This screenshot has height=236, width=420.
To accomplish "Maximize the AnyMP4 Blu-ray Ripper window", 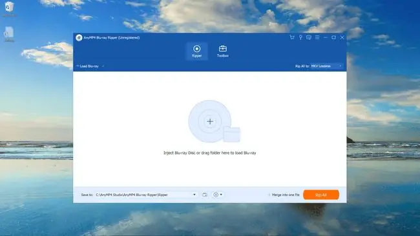I will (334, 37).
